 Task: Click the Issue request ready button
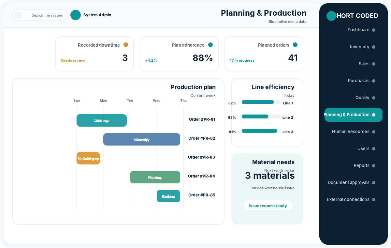click(x=268, y=206)
